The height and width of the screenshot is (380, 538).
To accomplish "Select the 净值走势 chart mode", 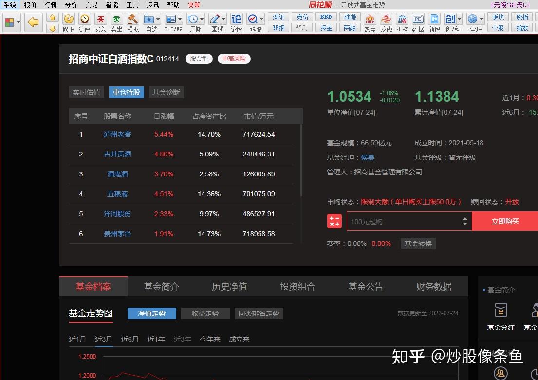I will (151, 313).
